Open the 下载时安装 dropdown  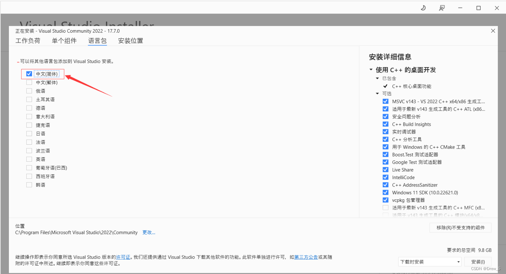click(x=430, y=262)
